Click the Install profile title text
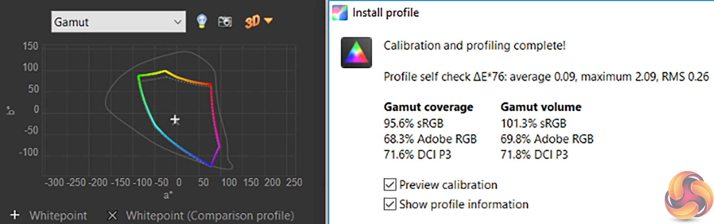This screenshot has width=714, height=224. 386,13
